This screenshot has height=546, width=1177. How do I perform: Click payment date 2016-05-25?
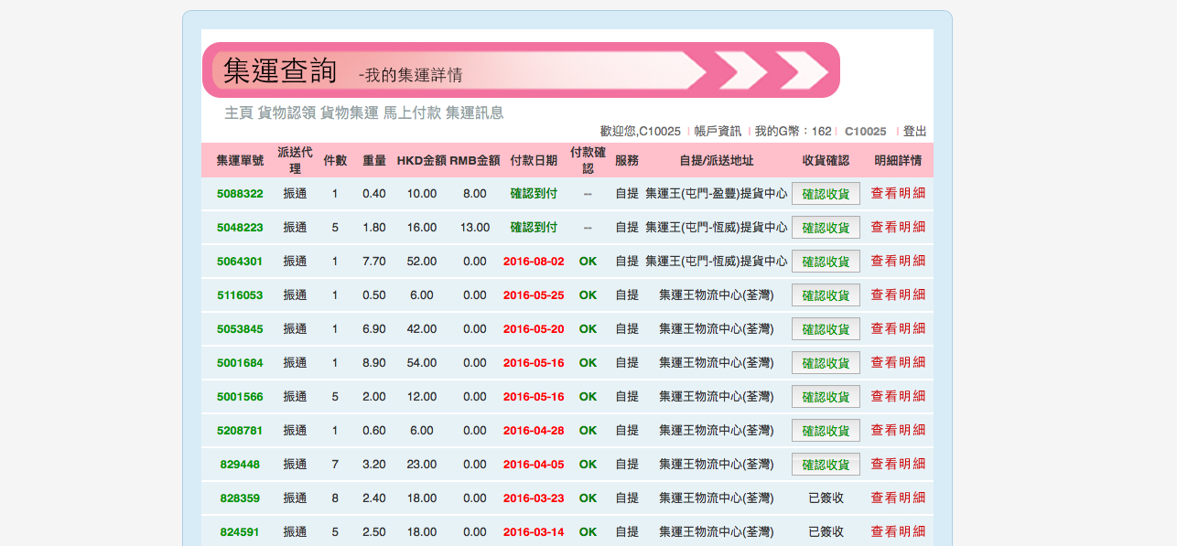(534, 295)
